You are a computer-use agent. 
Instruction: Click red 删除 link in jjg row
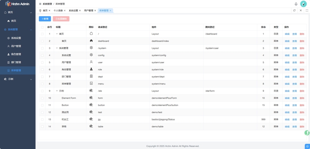[302, 120]
